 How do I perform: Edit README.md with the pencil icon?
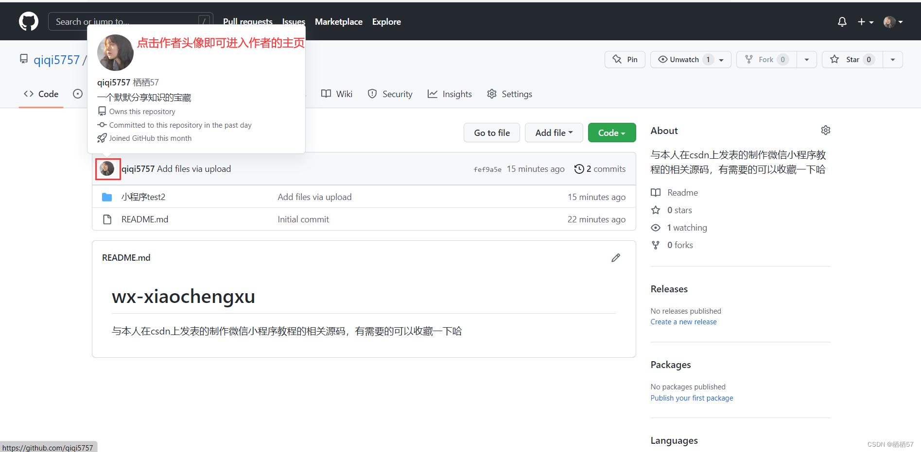coord(616,258)
